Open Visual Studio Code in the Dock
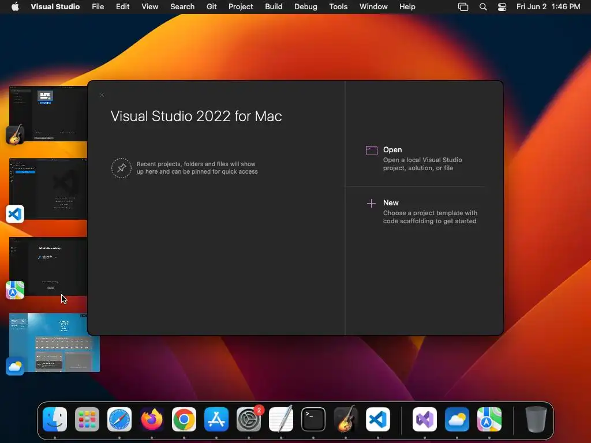The height and width of the screenshot is (443, 591). [x=378, y=419]
